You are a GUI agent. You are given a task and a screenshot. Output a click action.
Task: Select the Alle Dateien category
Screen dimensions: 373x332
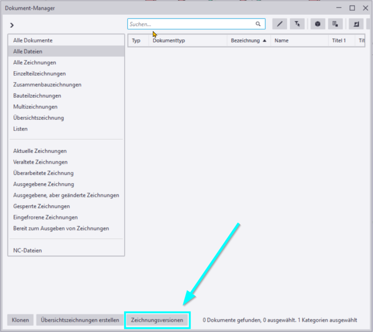pyautogui.click(x=66, y=51)
